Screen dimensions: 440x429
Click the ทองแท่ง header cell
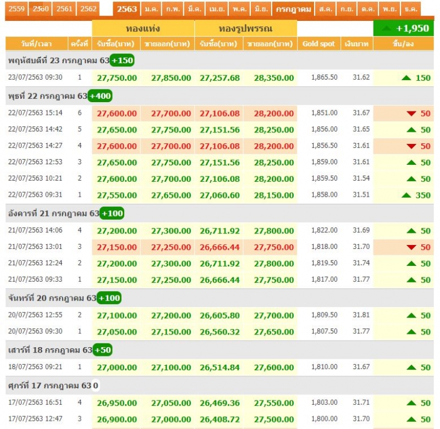click(x=143, y=29)
